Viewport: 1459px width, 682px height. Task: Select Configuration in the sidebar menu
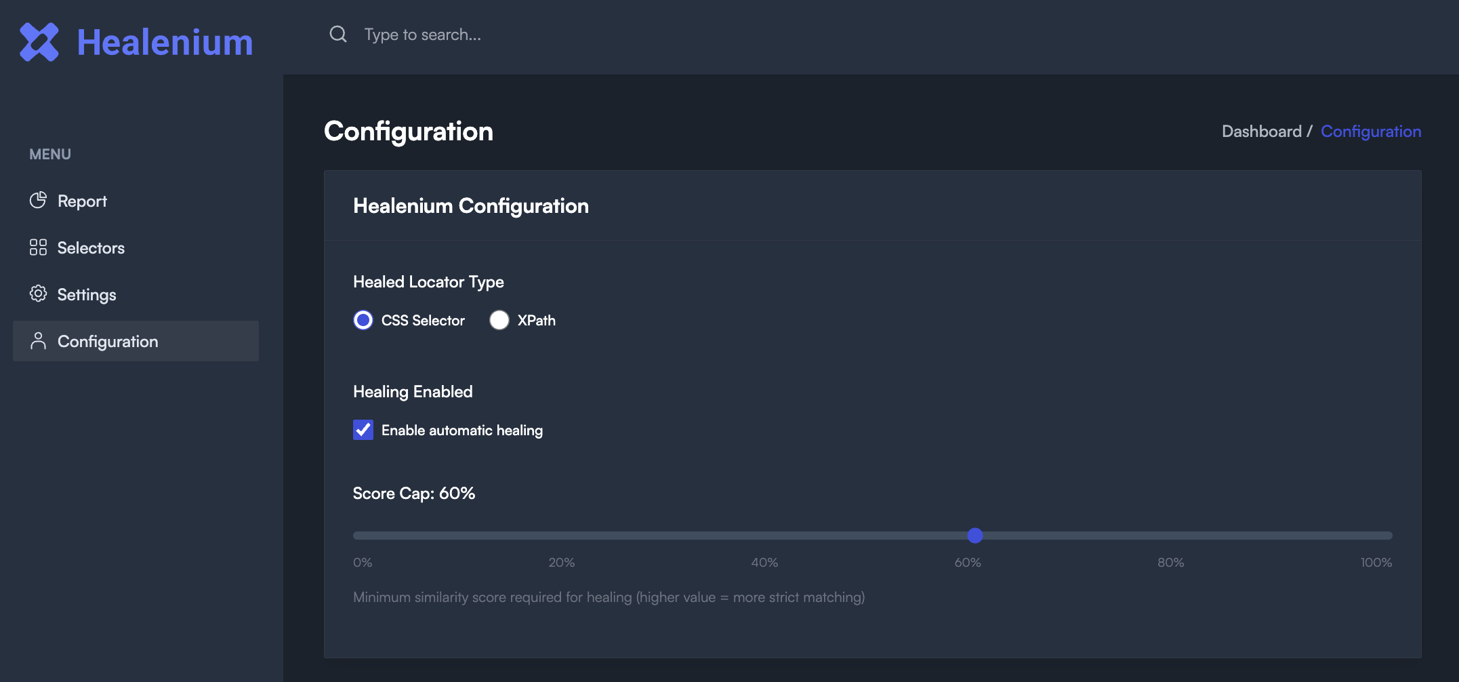[136, 341]
